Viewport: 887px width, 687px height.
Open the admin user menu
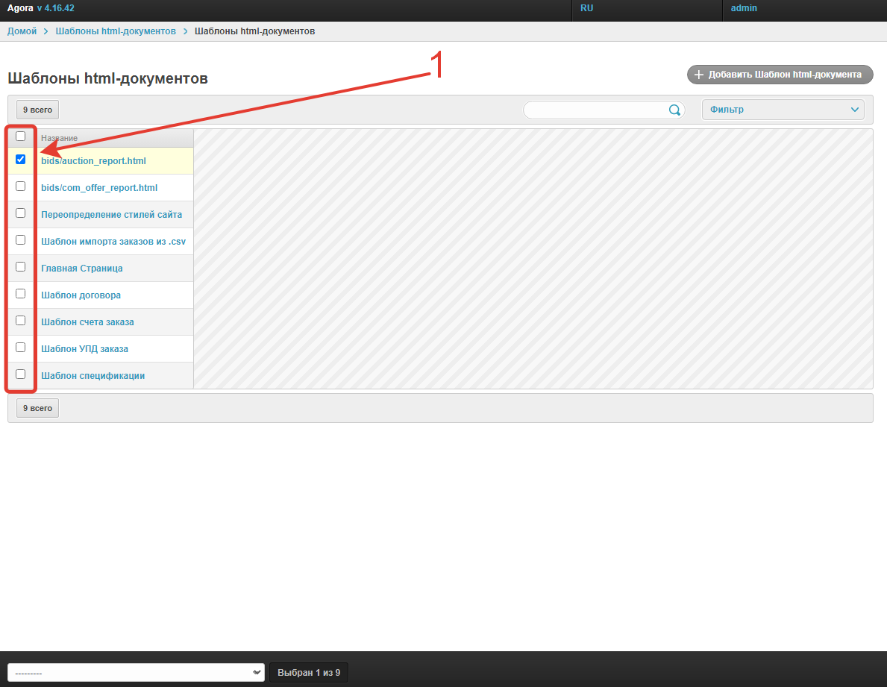pos(744,8)
